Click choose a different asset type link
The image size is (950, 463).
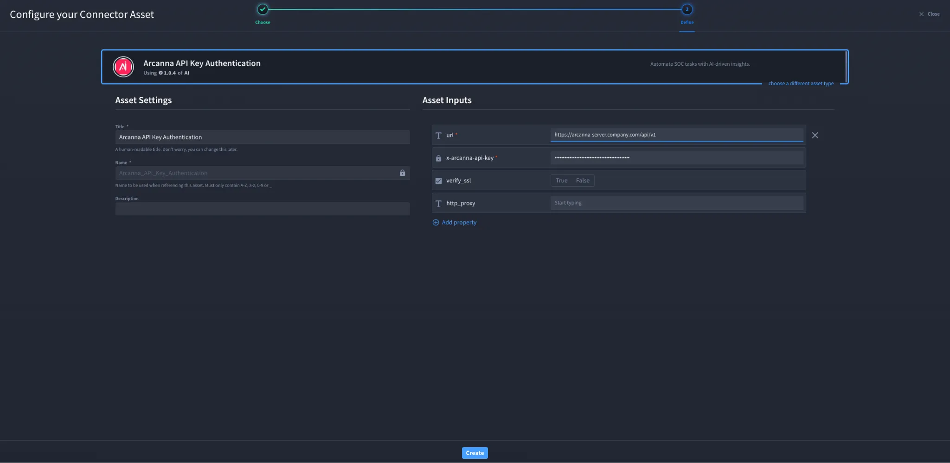tap(801, 83)
